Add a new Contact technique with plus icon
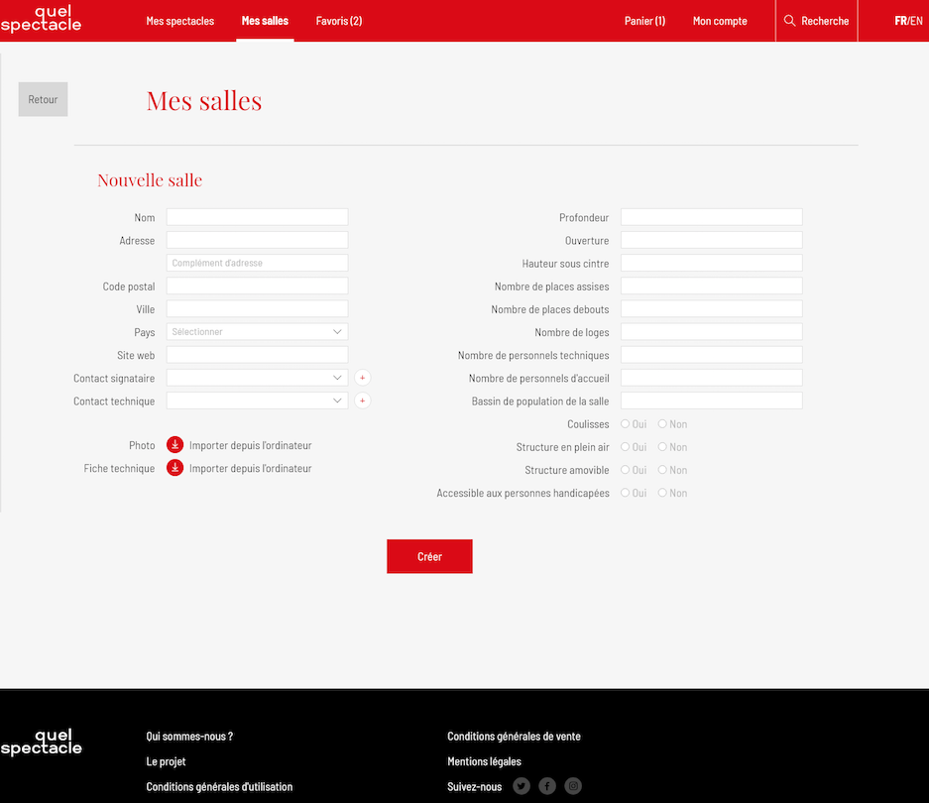Screen dimensions: 929x803 tap(363, 401)
